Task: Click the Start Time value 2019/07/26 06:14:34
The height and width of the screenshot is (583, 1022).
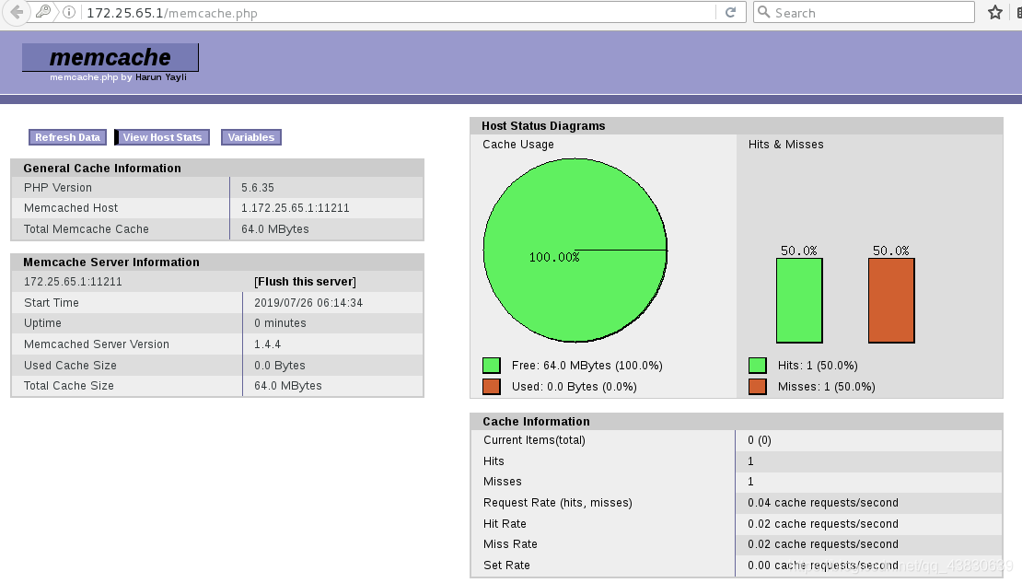Action: click(x=308, y=303)
